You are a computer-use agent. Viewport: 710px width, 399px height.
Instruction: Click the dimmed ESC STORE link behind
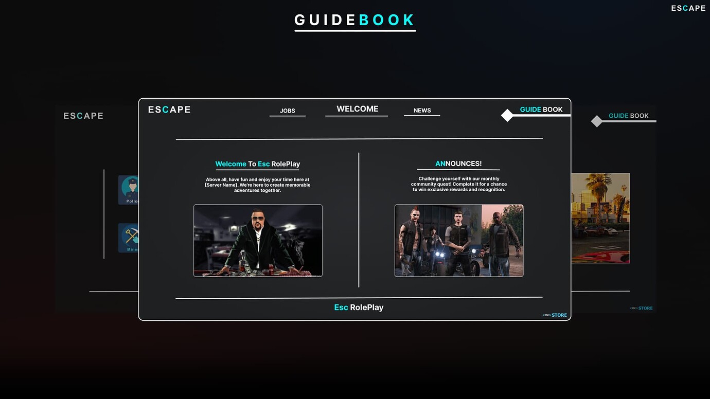pyautogui.click(x=641, y=309)
